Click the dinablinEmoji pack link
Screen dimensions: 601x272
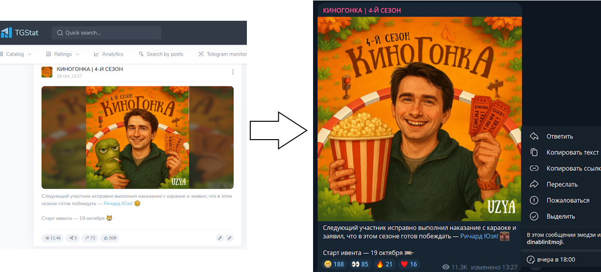click(x=545, y=242)
